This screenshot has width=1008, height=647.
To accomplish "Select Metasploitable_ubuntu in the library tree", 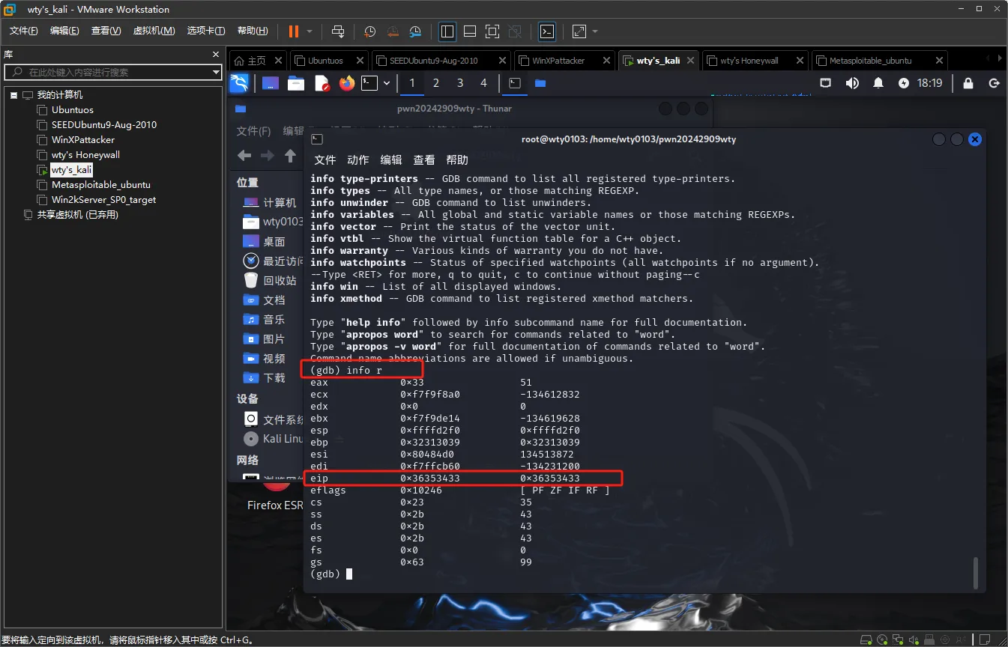I will 100,185.
